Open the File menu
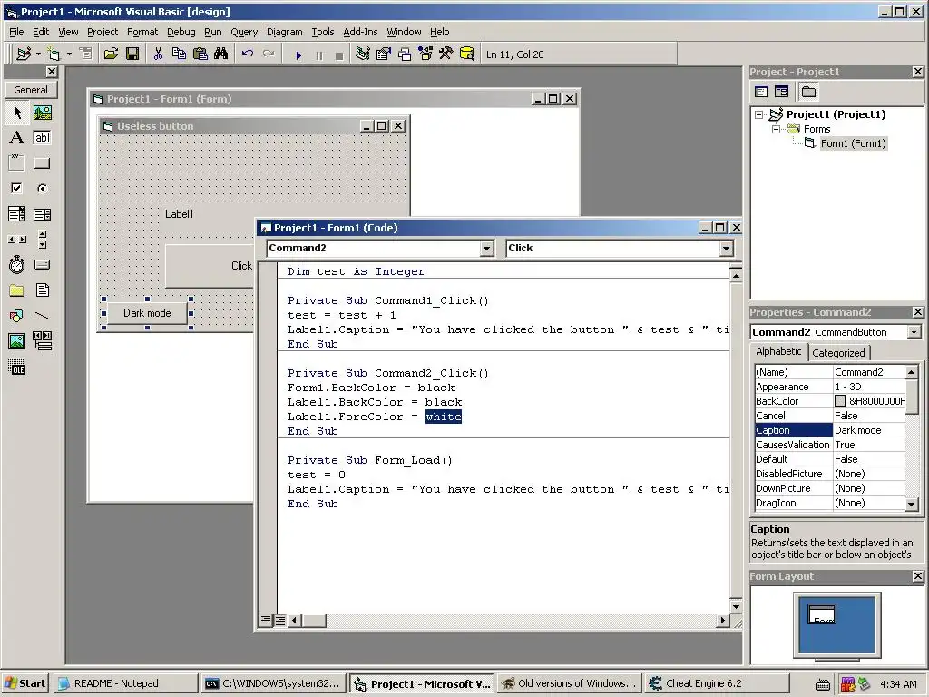The width and height of the screenshot is (929, 697). (x=16, y=32)
